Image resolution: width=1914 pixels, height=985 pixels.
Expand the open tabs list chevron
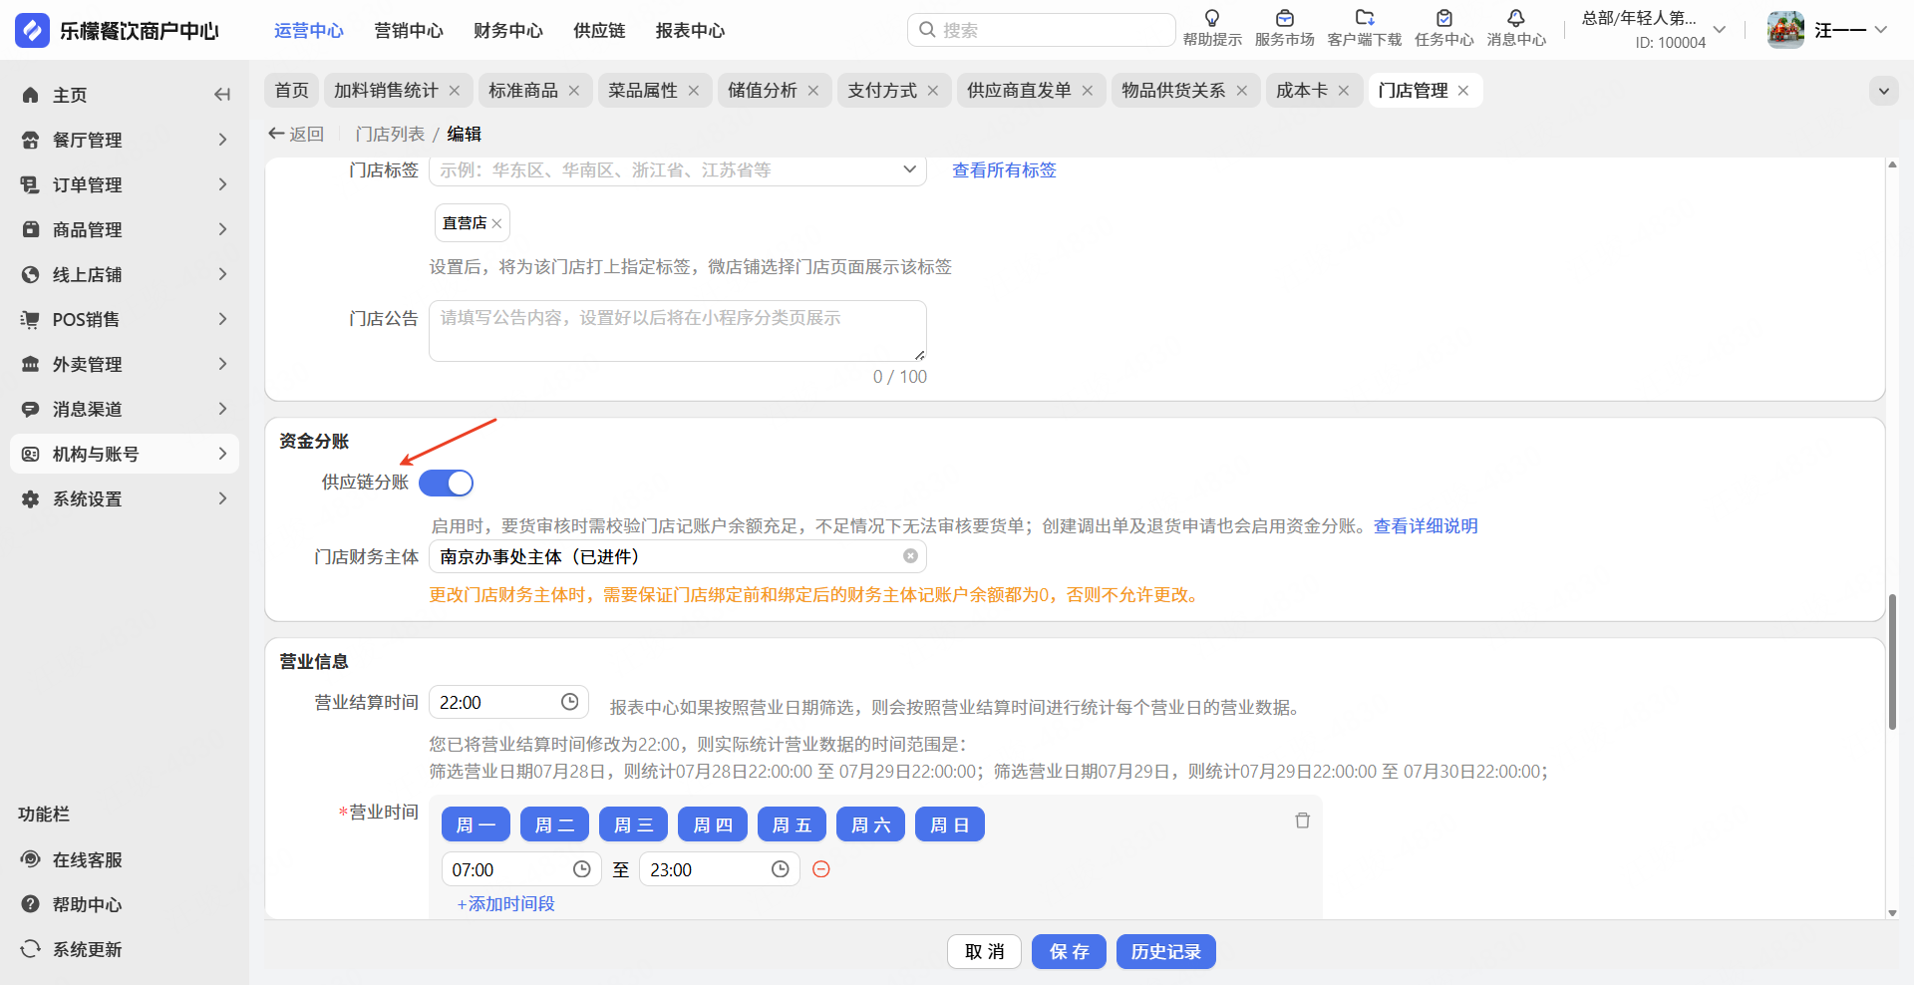pos(1883,91)
